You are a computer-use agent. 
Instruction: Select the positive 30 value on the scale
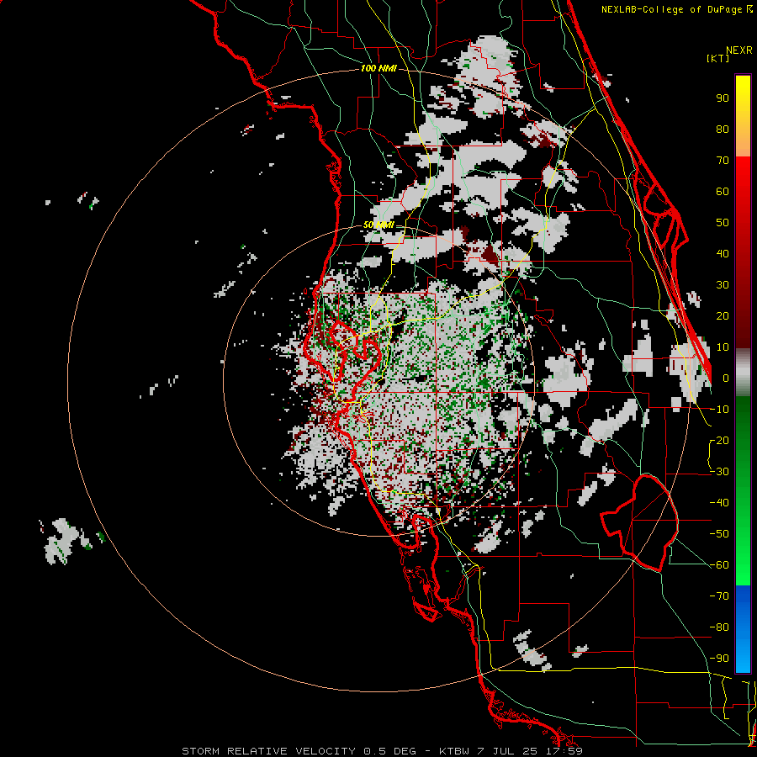723,285
